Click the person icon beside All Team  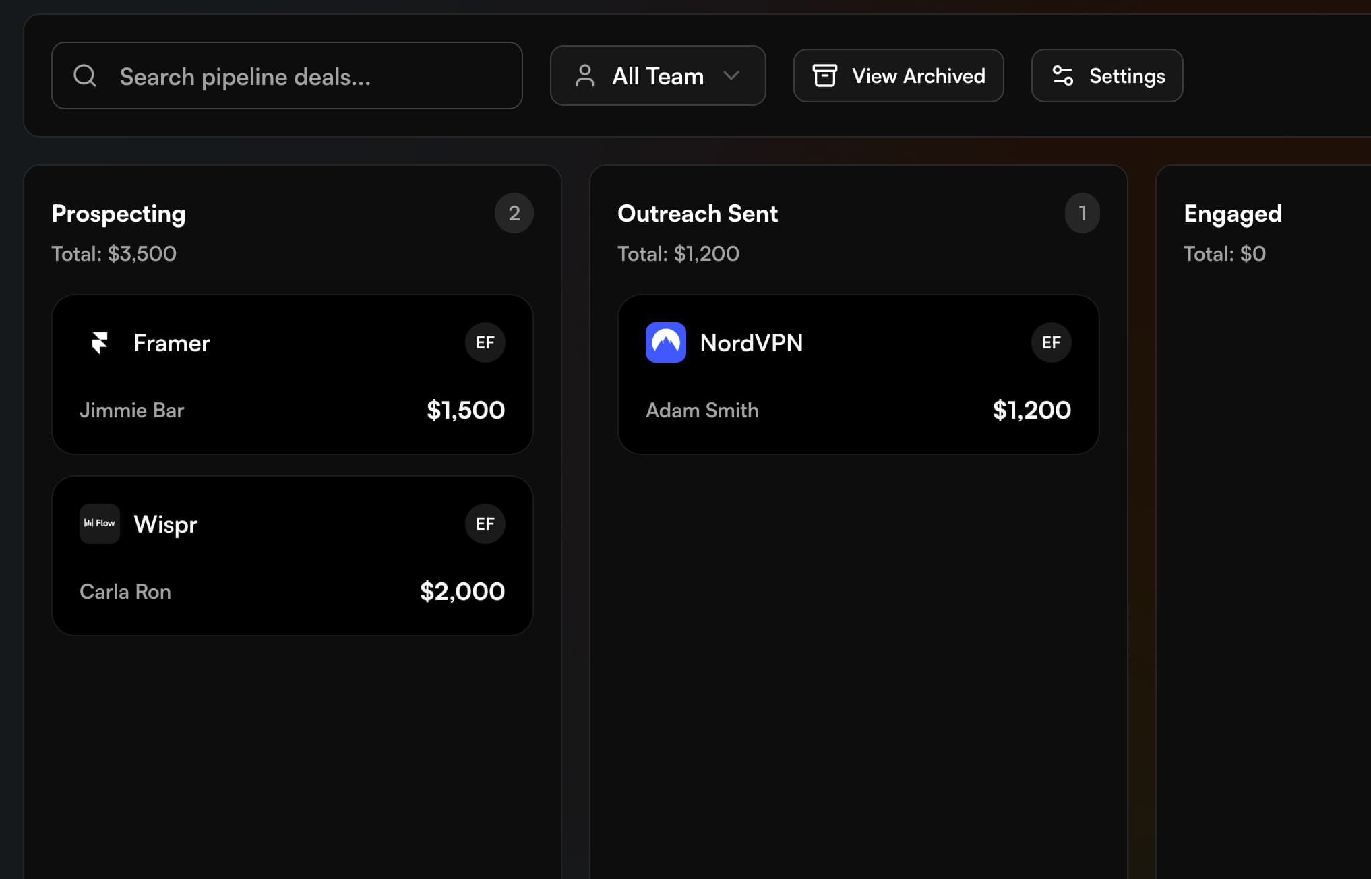click(584, 75)
